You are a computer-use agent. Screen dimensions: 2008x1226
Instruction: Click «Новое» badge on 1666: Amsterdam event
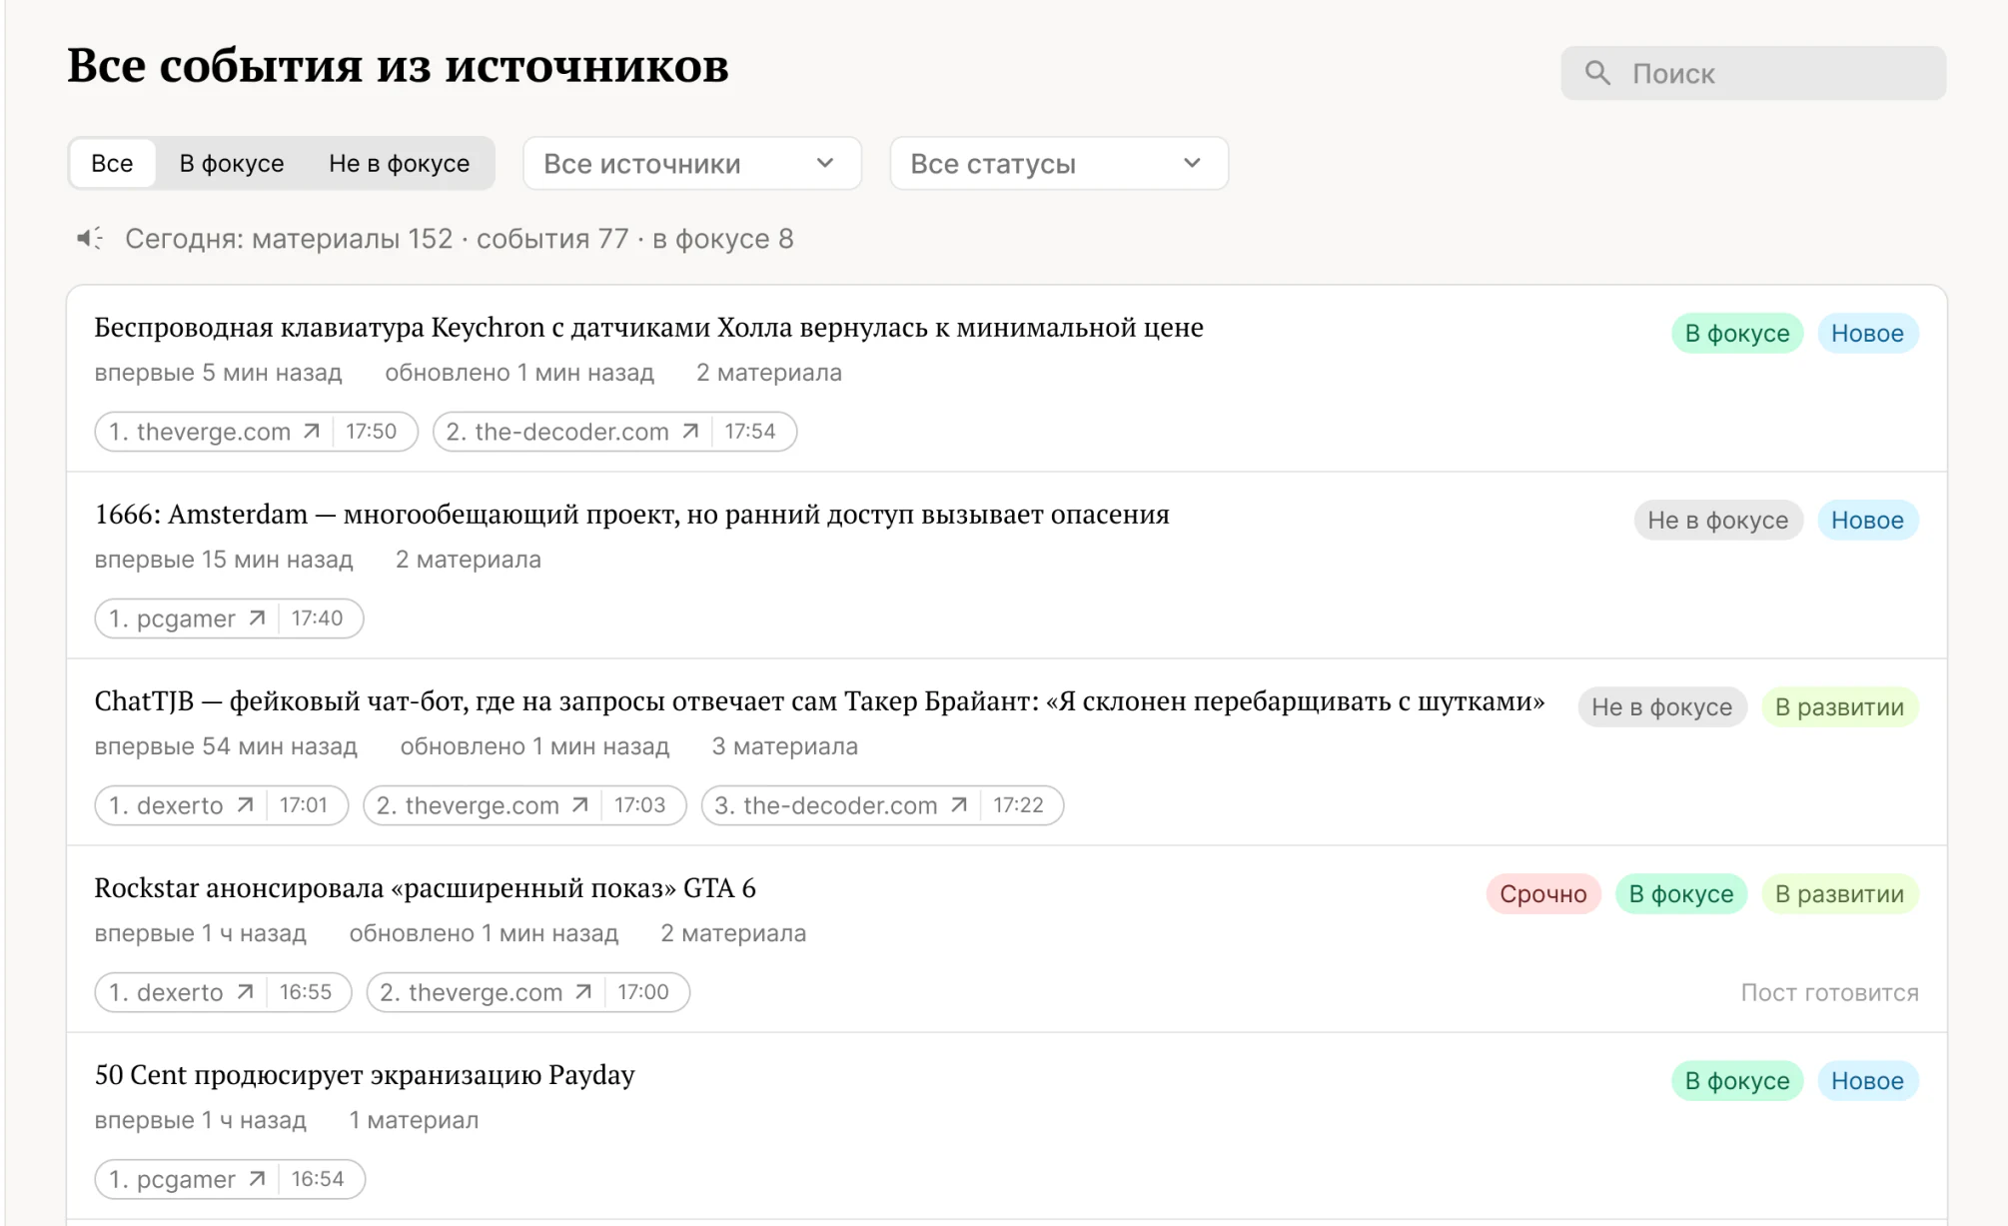pyautogui.click(x=1867, y=520)
